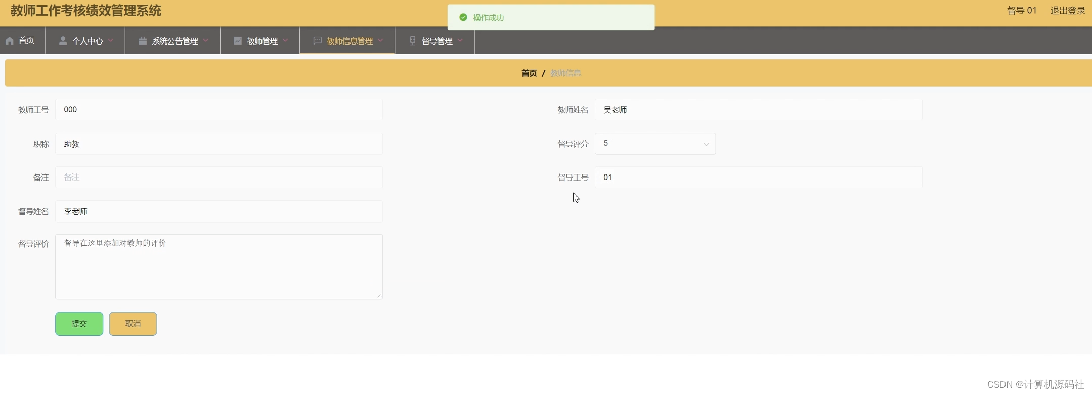Open the 教师管理 menu

tap(260, 40)
